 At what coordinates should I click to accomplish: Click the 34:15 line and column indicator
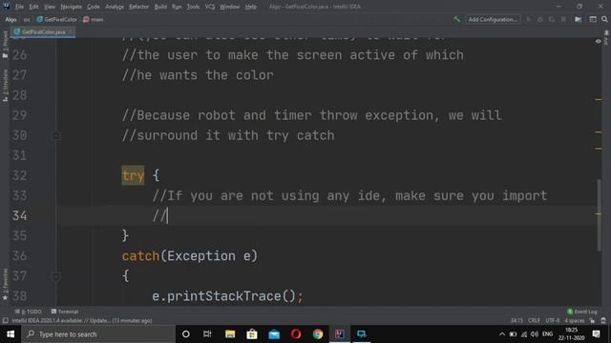[x=516, y=321]
